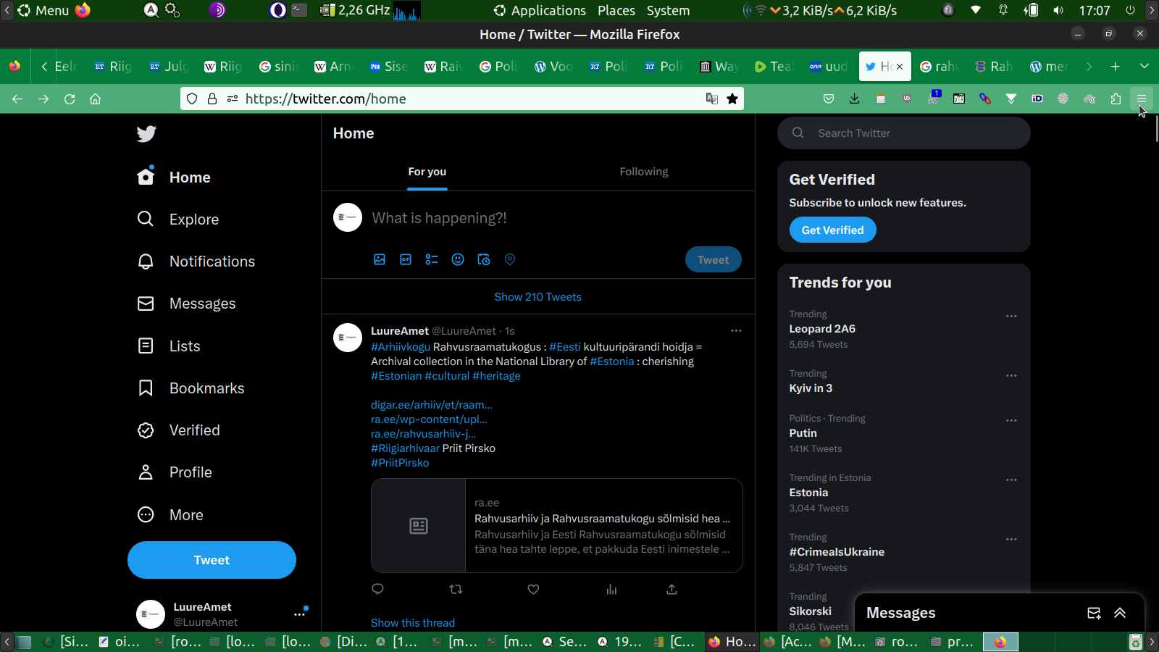Switch to the Following tab
The width and height of the screenshot is (1159, 652).
(644, 172)
